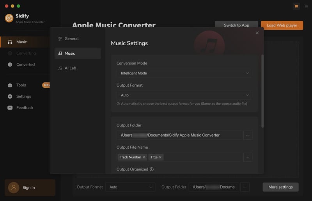
Task: Open the Converted page in the sidebar
Action: pos(25,64)
